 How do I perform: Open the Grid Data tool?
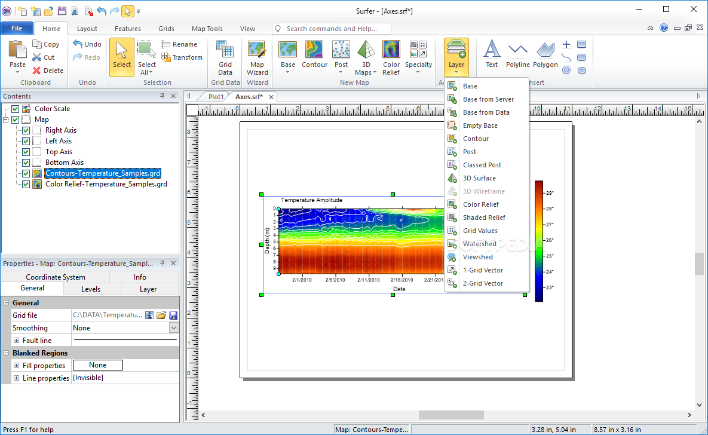point(225,57)
